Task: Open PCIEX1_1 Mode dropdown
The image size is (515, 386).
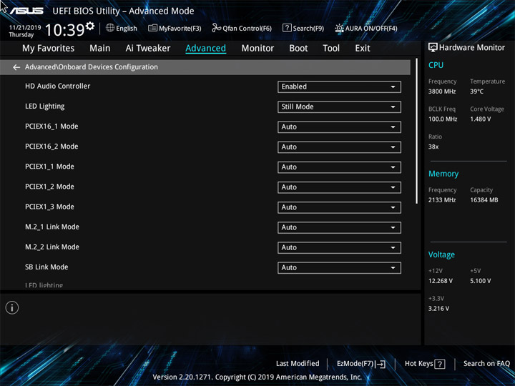Action: pyautogui.click(x=339, y=167)
